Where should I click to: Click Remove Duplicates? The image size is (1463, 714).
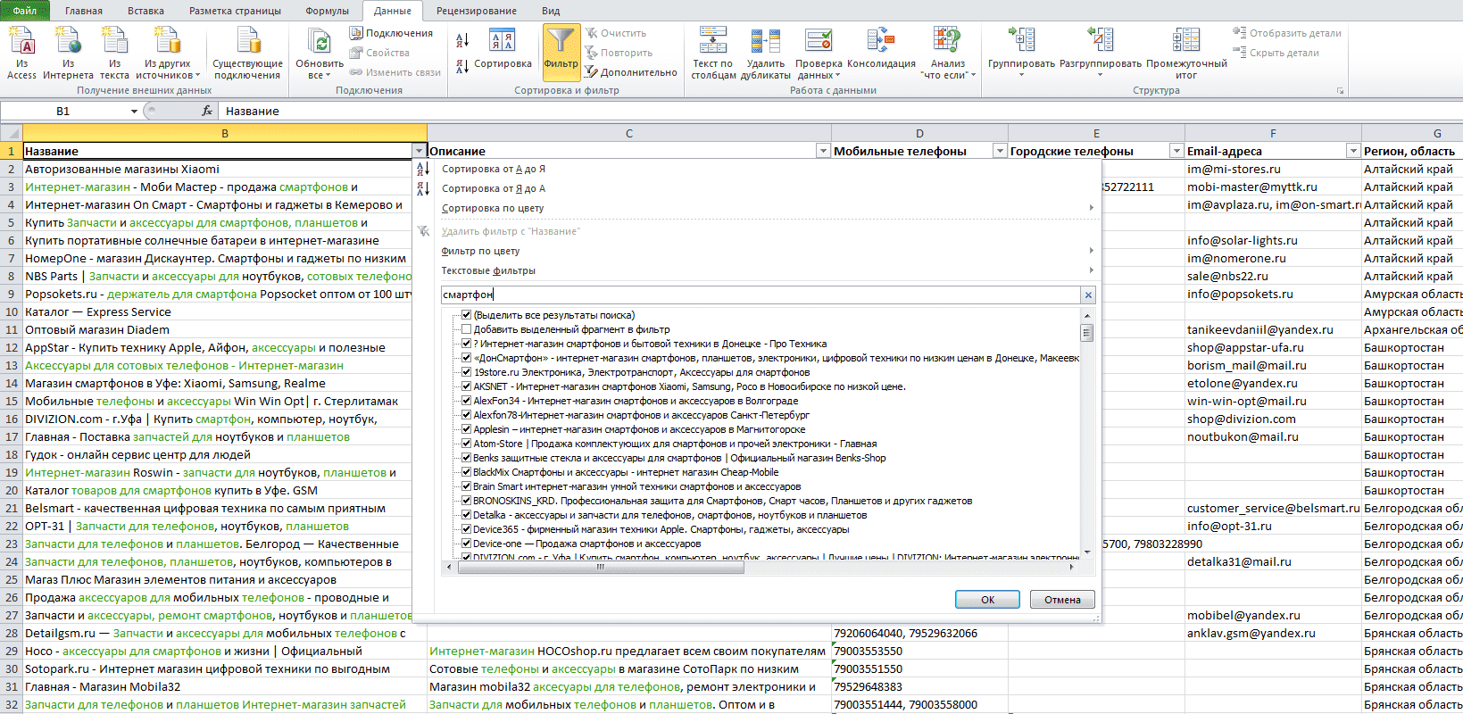pos(765,54)
